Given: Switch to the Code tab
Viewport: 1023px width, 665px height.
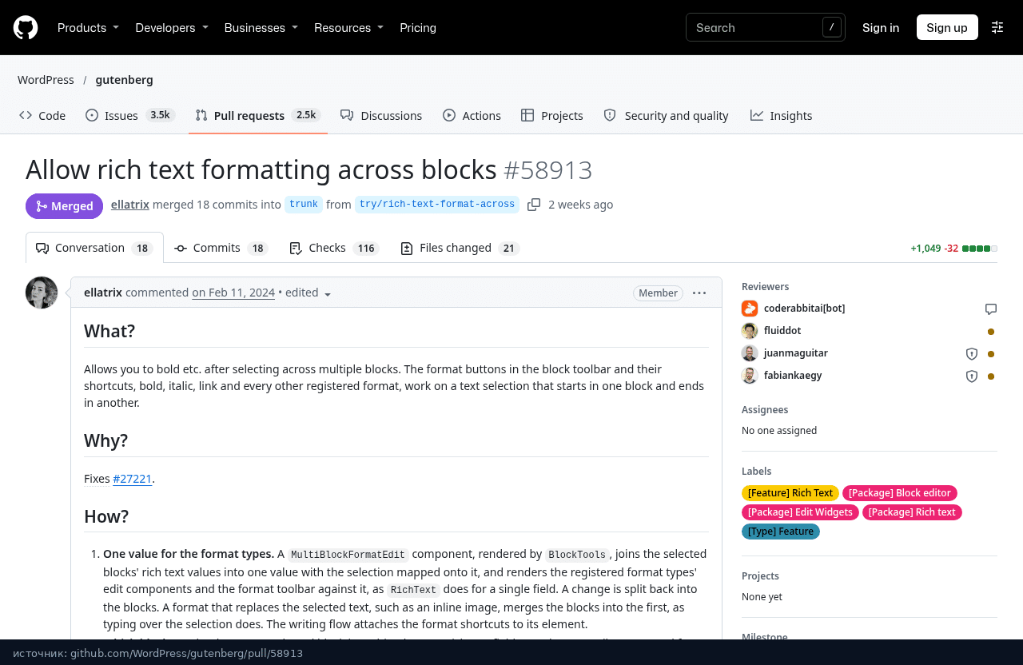Looking at the screenshot, I should (x=42, y=116).
